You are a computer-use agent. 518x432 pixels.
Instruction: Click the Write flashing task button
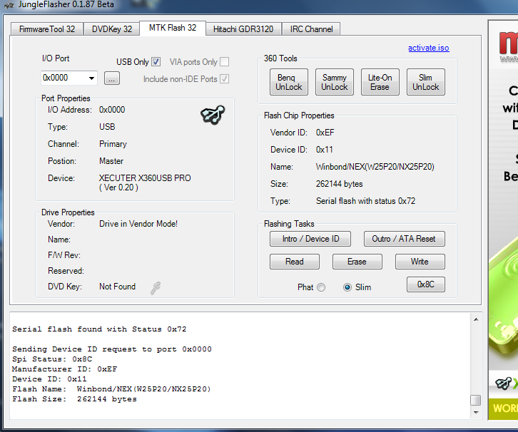[420, 262]
